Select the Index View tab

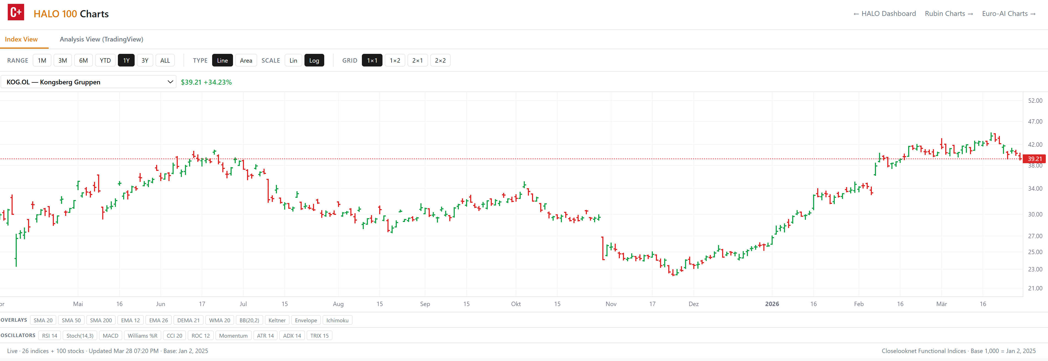click(x=21, y=39)
